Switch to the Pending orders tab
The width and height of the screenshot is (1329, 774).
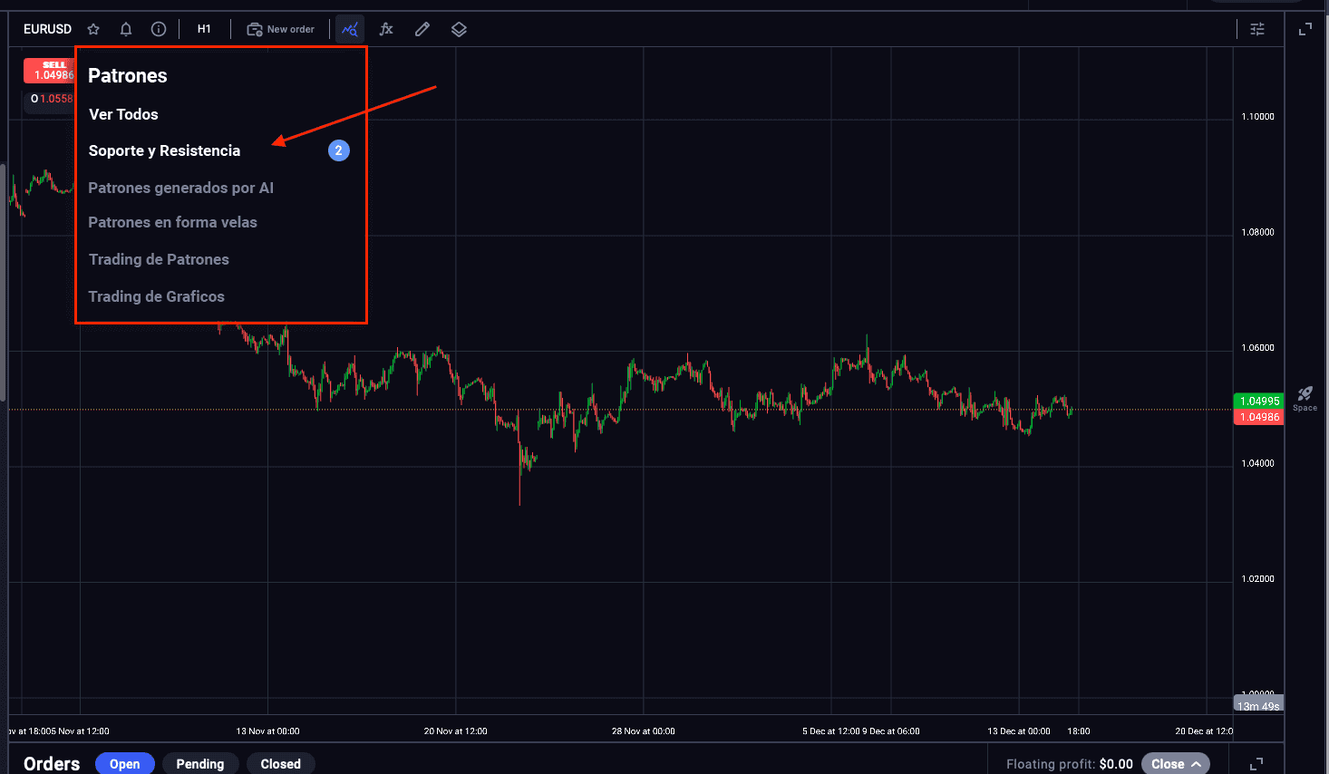tap(199, 763)
